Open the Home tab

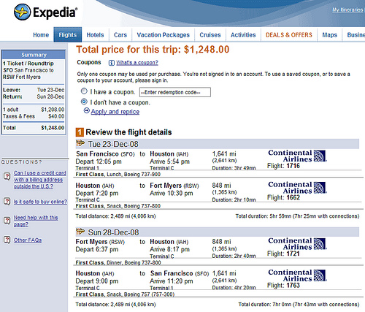click(41, 35)
